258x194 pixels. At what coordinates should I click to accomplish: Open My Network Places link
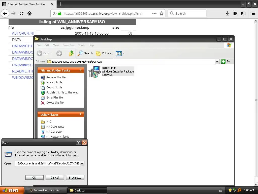point(58,137)
